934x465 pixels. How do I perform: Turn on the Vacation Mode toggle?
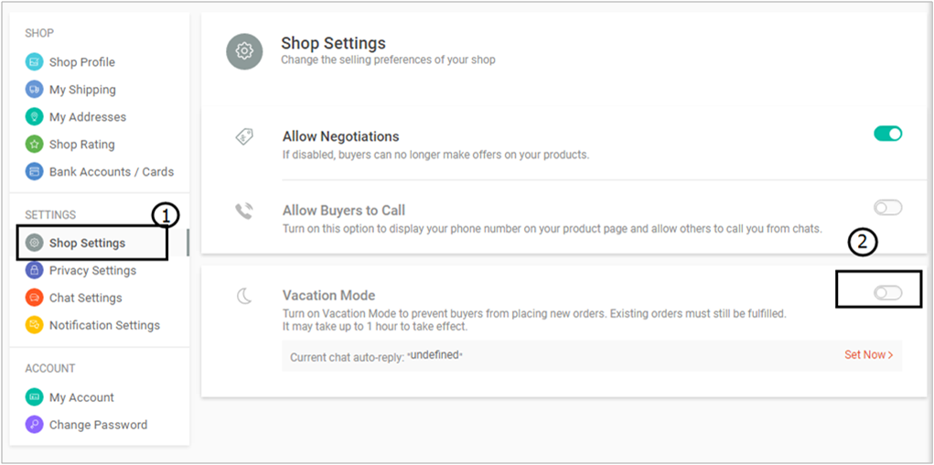pos(887,293)
